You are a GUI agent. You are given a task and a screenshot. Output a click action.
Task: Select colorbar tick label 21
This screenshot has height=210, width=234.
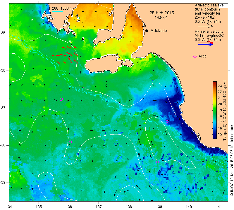tap(220, 98)
